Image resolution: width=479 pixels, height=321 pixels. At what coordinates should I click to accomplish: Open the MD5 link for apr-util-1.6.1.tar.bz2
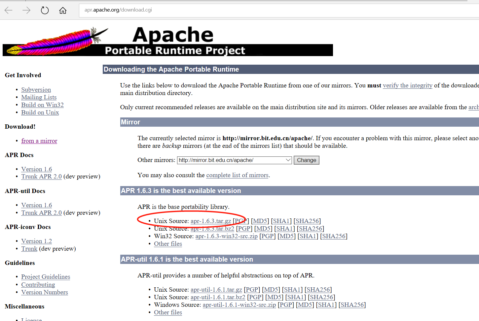point(274,297)
